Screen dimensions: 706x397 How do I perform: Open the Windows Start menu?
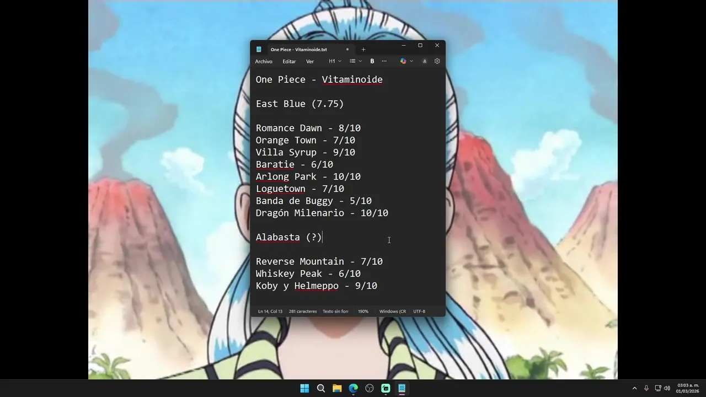pyautogui.click(x=304, y=388)
